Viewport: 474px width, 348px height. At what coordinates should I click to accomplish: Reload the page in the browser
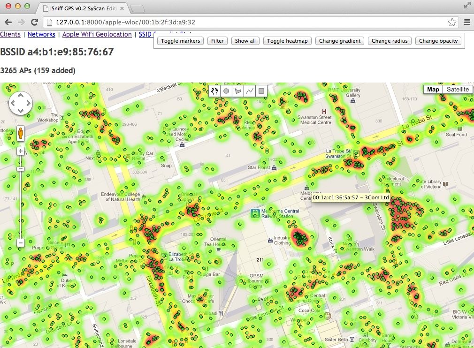[34, 22]
